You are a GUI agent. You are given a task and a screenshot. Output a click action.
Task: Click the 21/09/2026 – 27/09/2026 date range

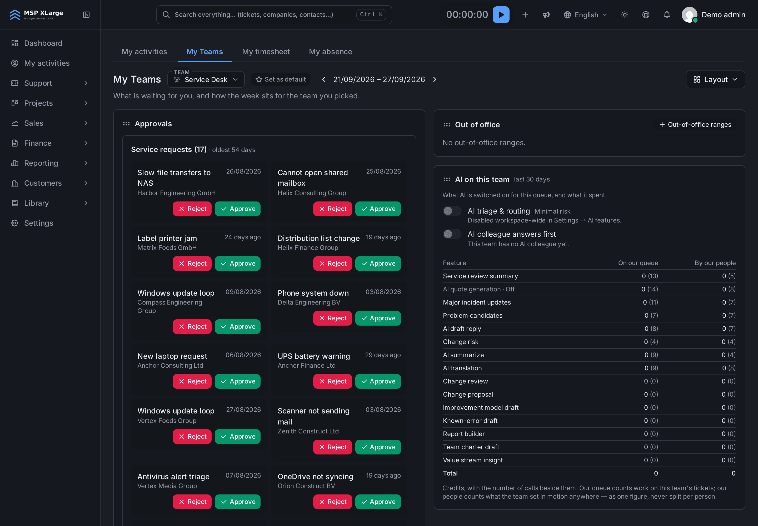pos(379,79)
